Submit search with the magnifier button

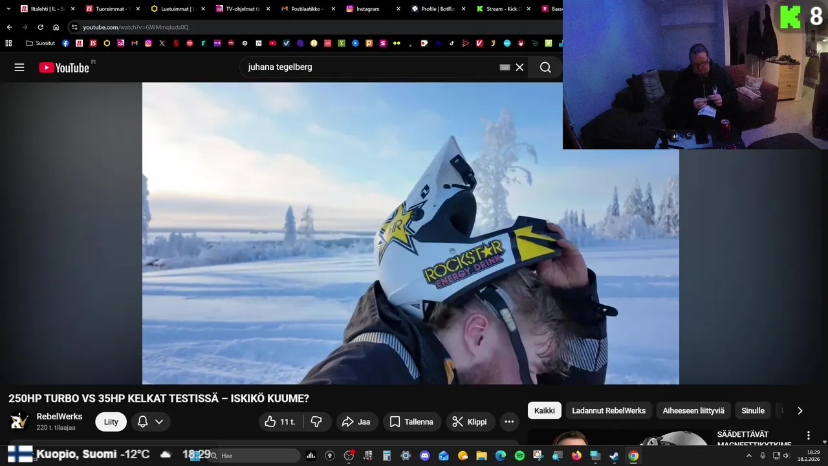(545, 67)
